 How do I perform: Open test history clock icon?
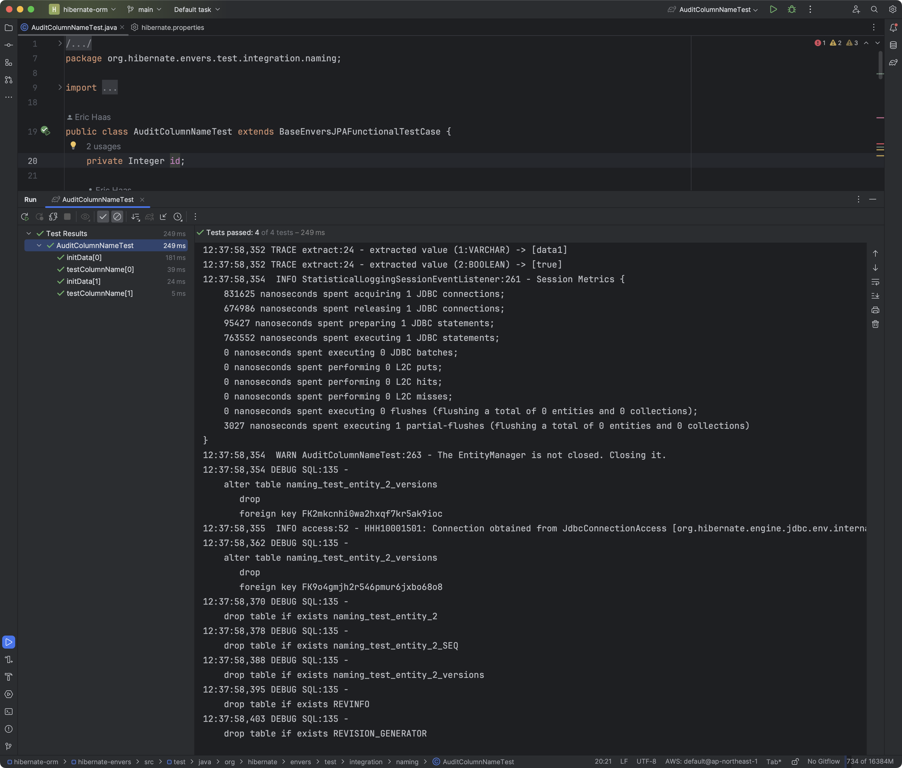point(178,217)
